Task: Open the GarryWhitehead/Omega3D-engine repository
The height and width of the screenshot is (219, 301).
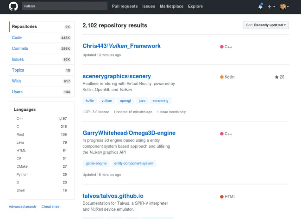Action: click(x=129, y=133)
